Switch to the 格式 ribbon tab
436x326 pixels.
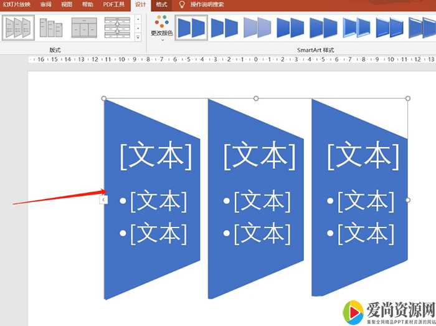click(x=161, y=4)
